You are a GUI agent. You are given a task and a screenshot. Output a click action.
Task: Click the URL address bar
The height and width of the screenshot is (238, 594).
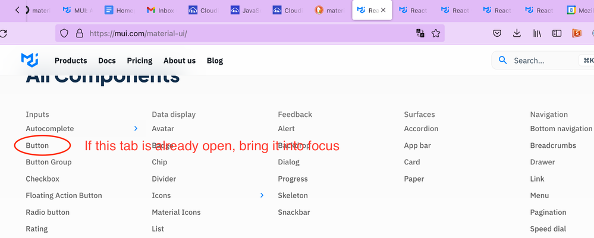(x=250, y=33)
